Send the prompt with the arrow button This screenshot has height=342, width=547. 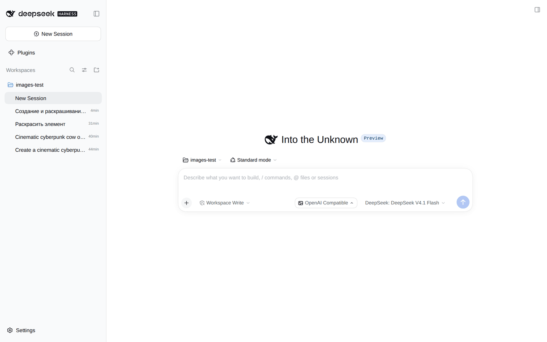point(463,202)
